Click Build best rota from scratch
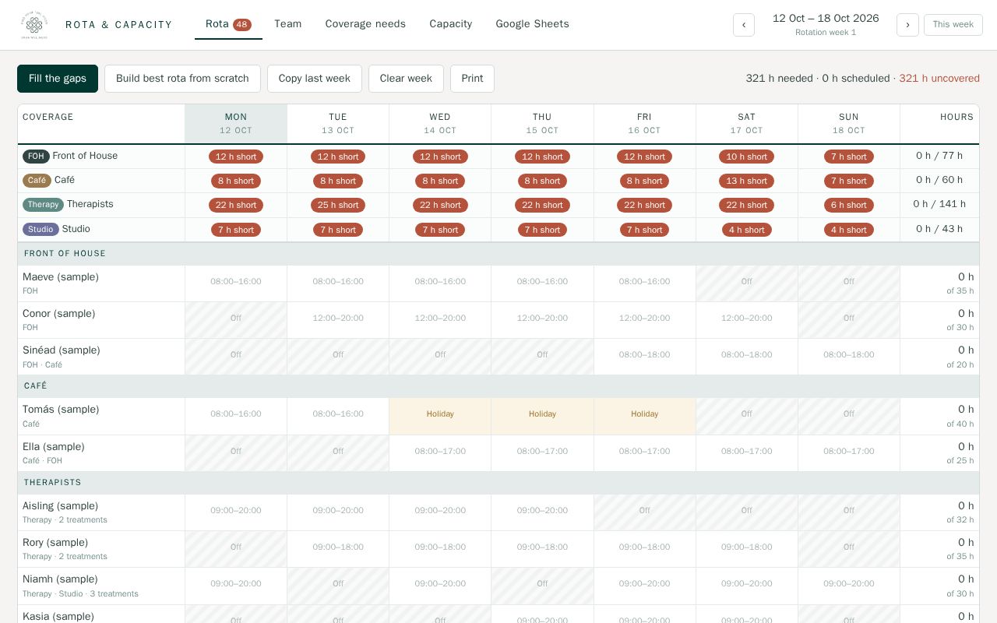This screenshot has height=623, width=997. click(182, 79)
